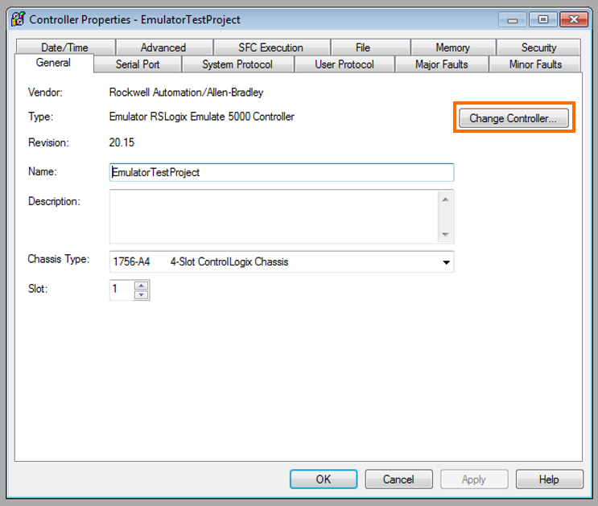Click the Apply button
This screenshot has height=506, width=598.
474,479
